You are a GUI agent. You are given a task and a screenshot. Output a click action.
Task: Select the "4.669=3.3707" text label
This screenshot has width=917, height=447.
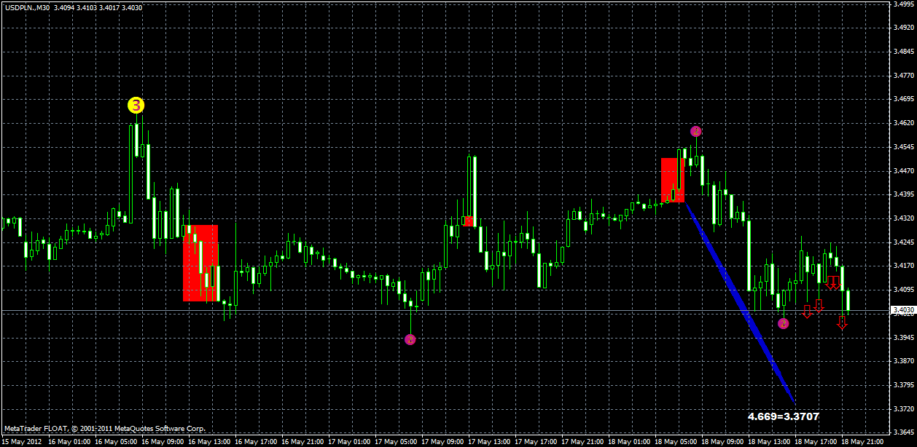(x=783, y=417)
